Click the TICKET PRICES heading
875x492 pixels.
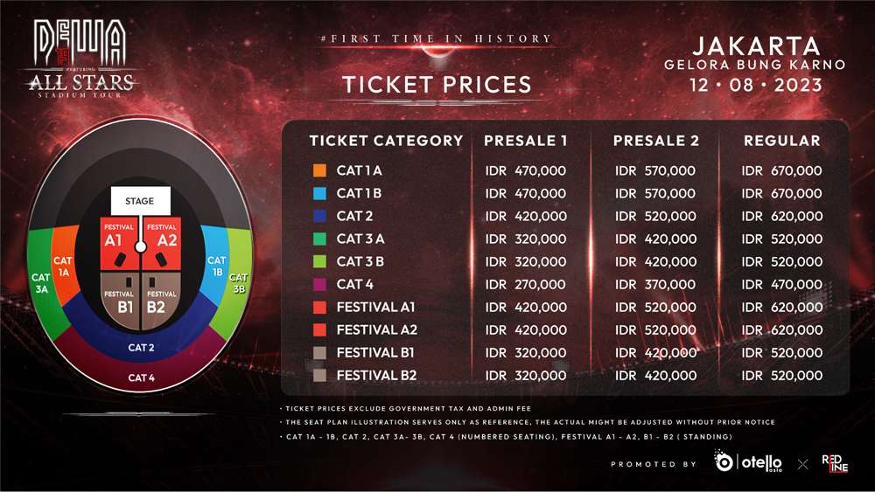(x=437, y=85)
